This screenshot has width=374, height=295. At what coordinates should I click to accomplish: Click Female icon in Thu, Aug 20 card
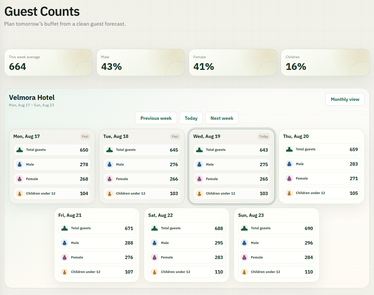pos(289,178)
